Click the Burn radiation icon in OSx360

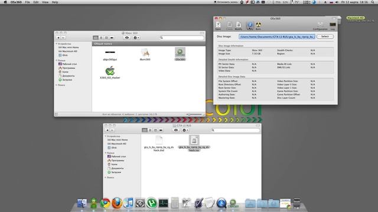(258, 26)
